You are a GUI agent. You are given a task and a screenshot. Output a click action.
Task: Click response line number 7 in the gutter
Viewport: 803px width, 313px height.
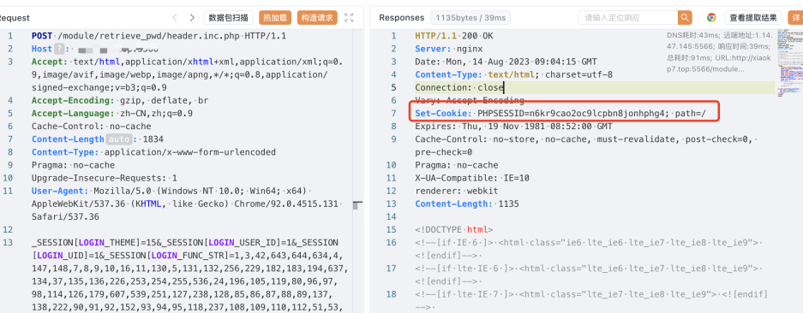click(393, 114)
